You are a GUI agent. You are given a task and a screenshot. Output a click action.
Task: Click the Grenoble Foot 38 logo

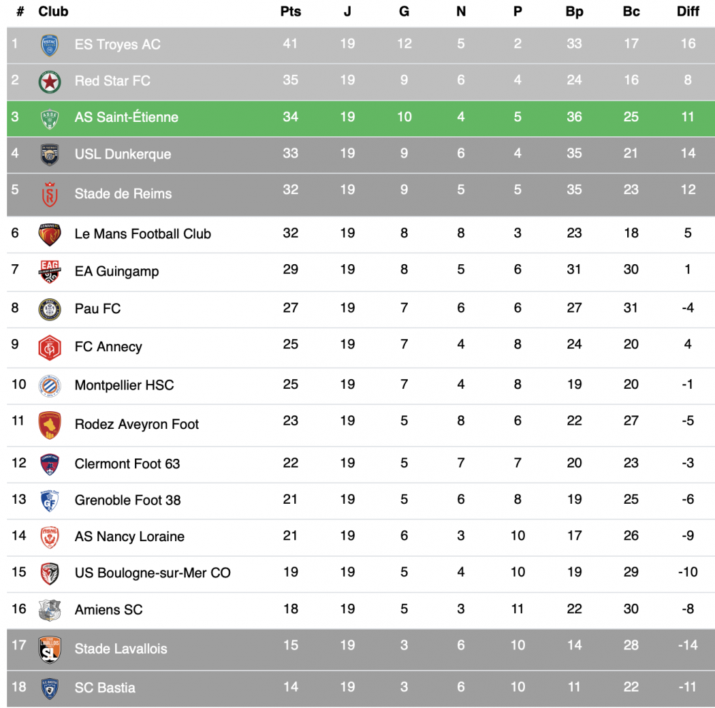click(x=50, y=500)
